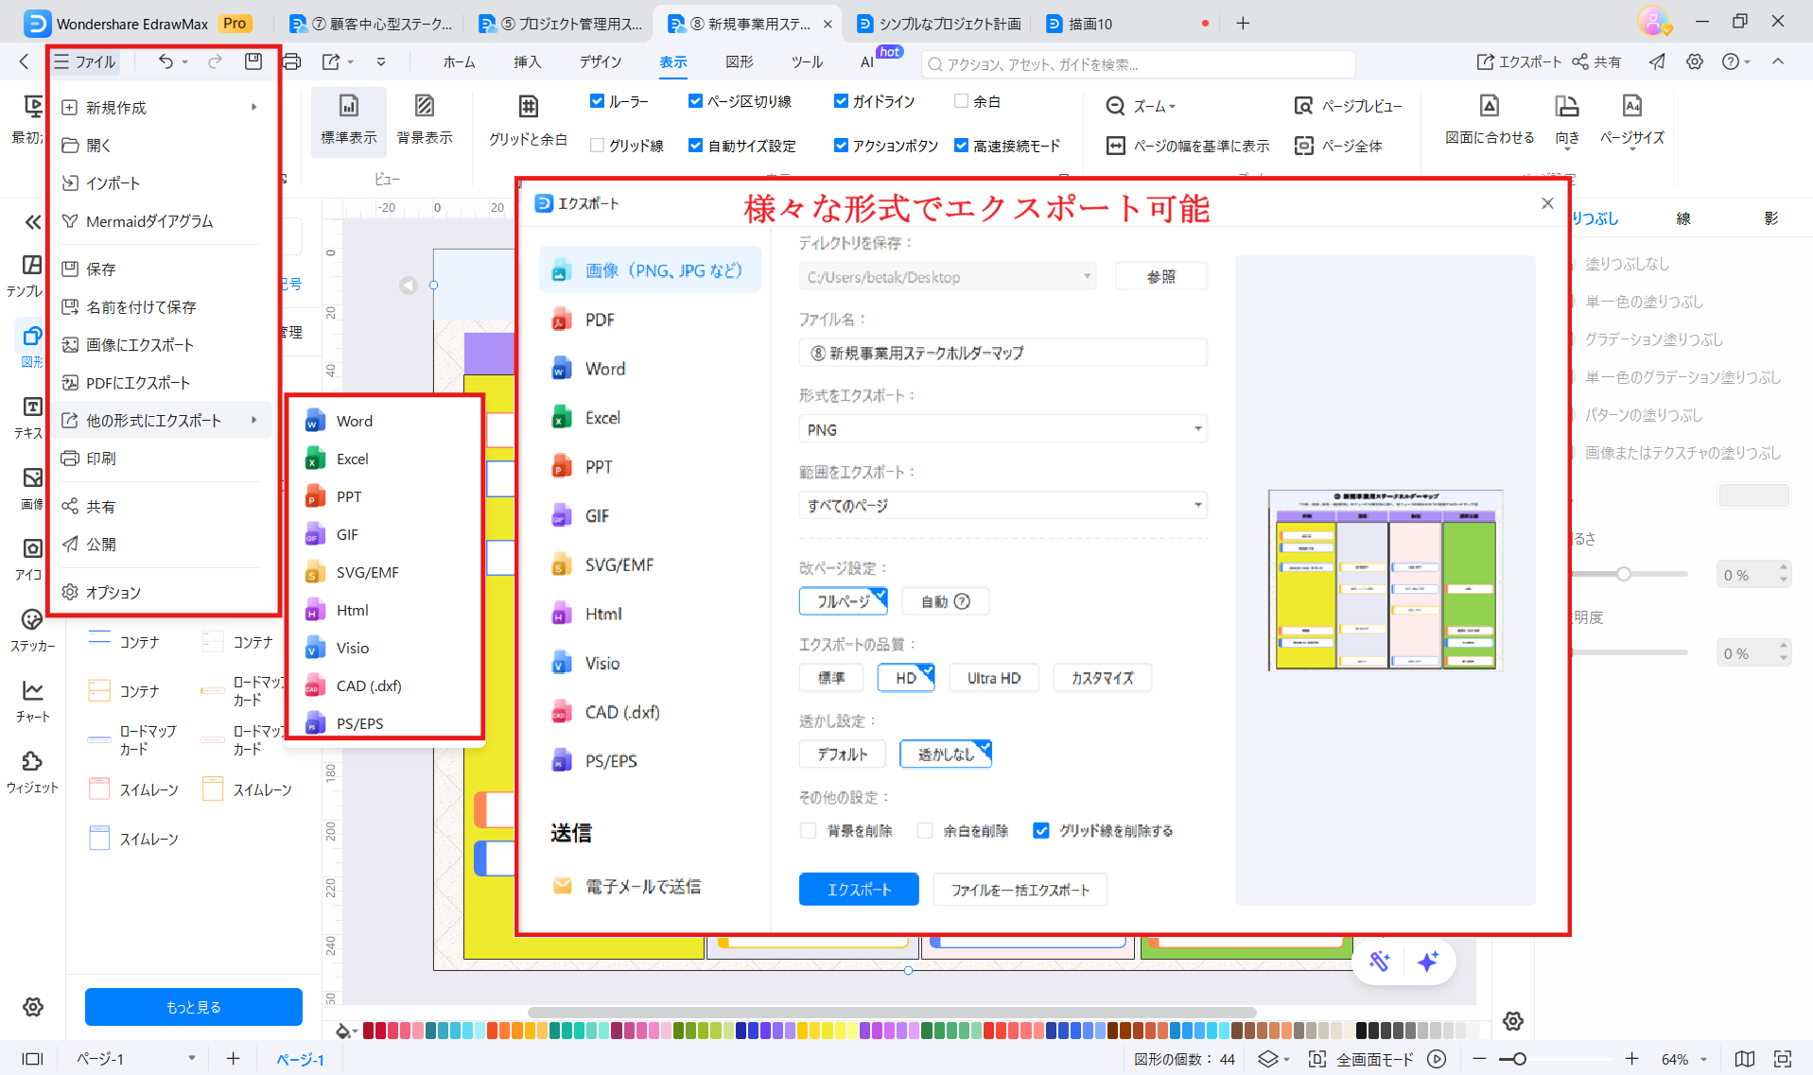Toggle the ルーラー checkbox
The width and height of the screenshot is (1813, 1075).
tap(597, 101)
